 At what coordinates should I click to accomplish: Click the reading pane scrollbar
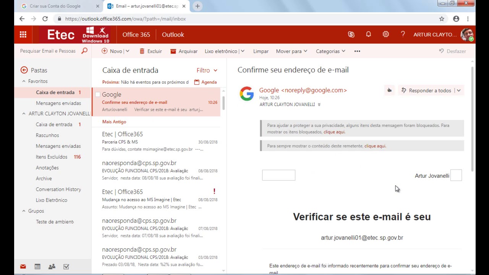coord(472,118)
